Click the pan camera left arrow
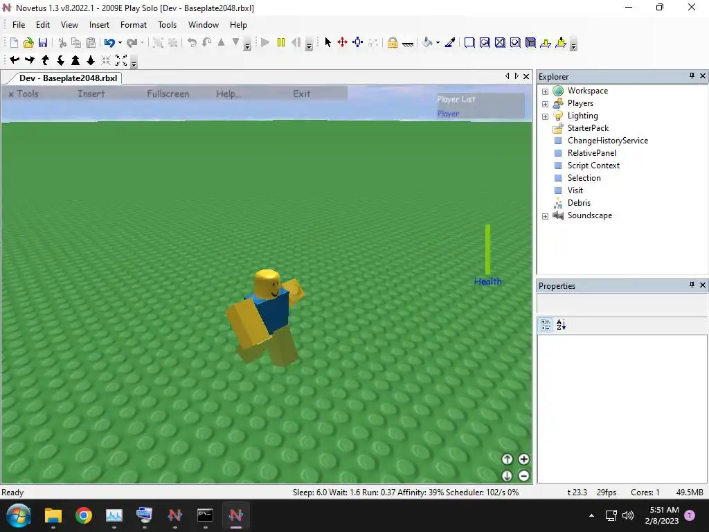This screenshot has width=709, height=532. 15,60
